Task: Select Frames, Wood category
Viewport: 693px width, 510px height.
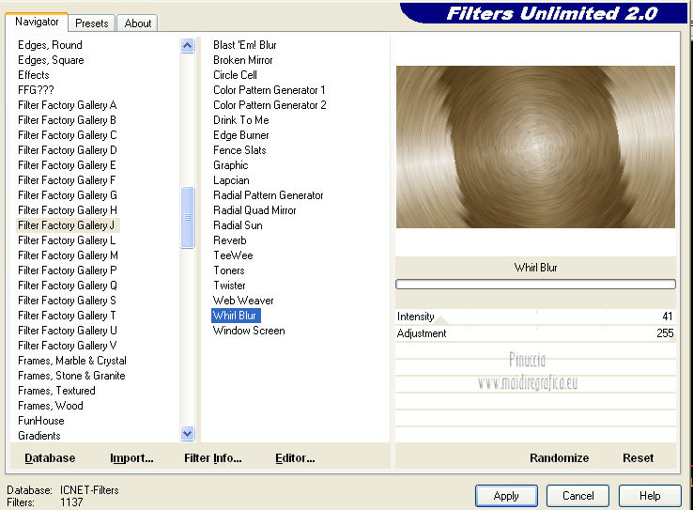Action: tap(51, 406)
